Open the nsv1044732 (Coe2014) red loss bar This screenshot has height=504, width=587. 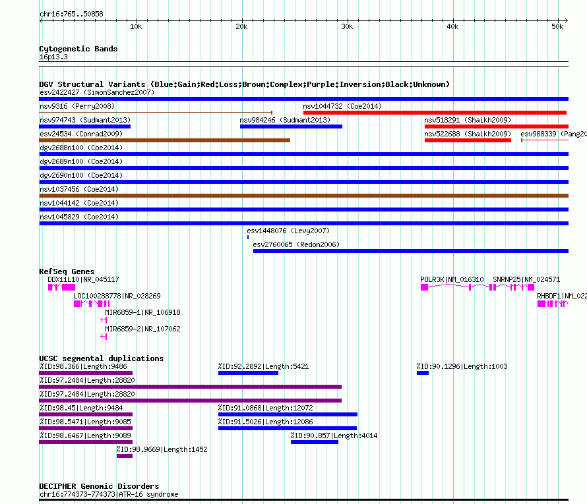(x=435, y=113)
